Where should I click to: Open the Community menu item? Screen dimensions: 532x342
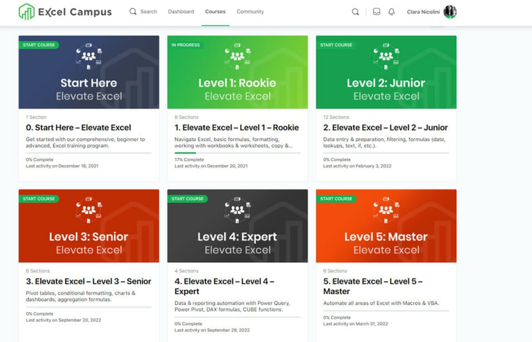click(x=250, y=12)
